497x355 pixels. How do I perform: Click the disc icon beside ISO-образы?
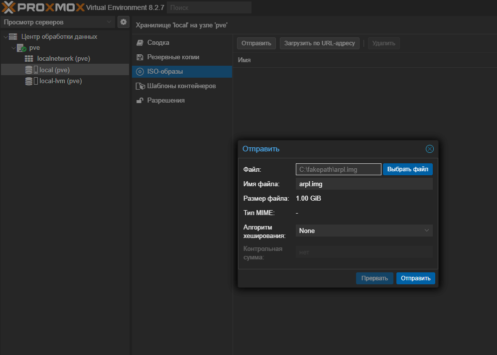[140, 72]
